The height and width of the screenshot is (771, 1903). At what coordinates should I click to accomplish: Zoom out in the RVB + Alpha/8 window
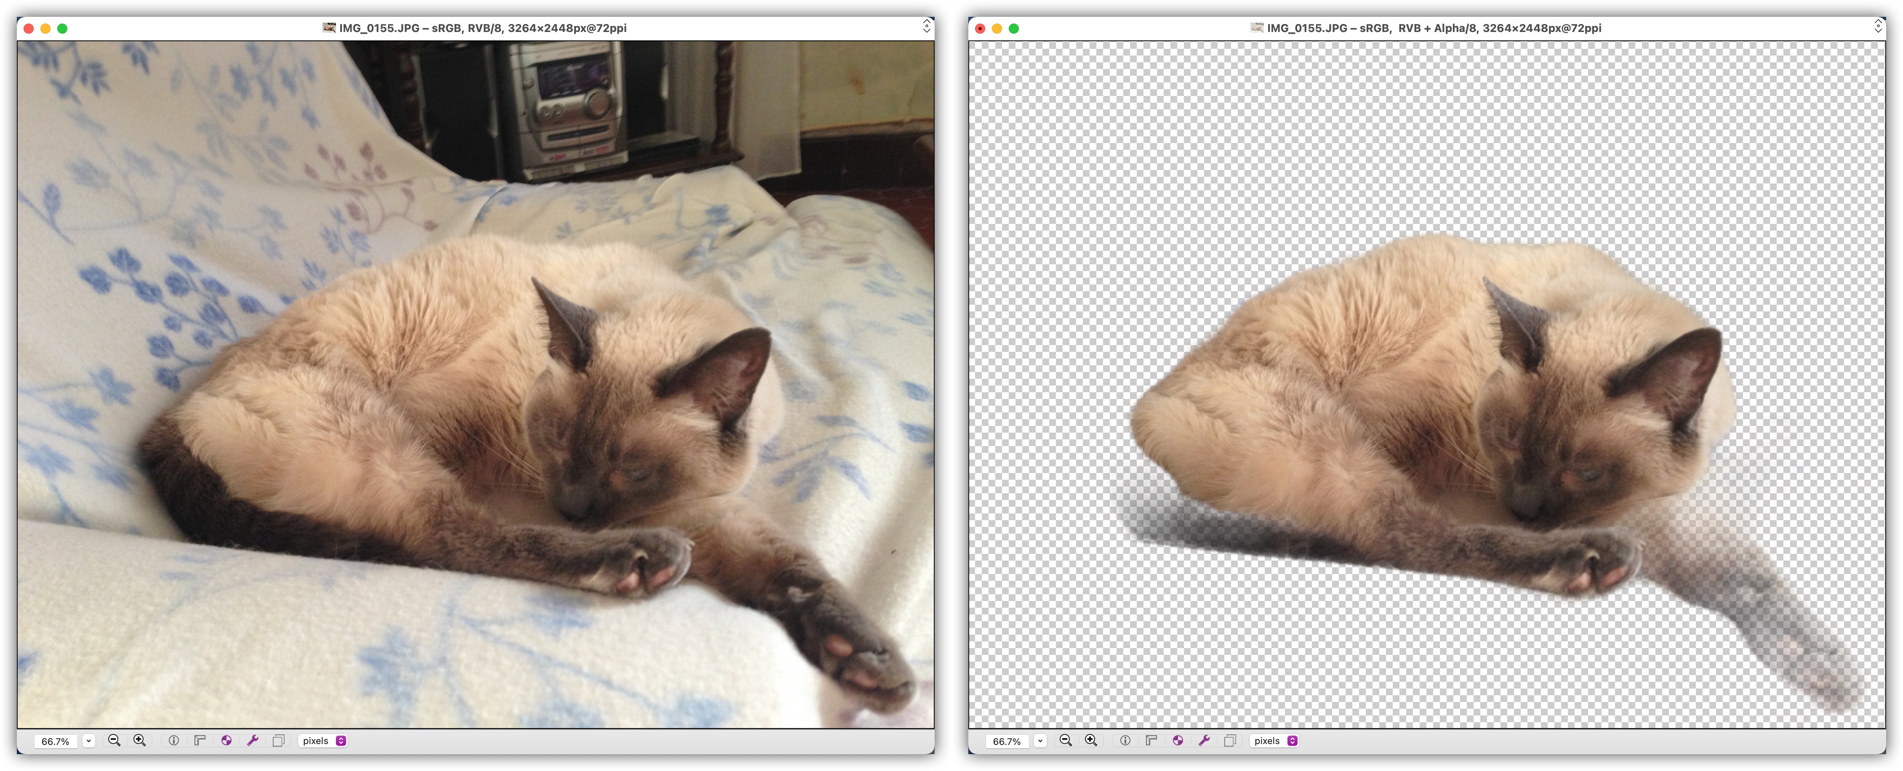(x=1065, y=740)
